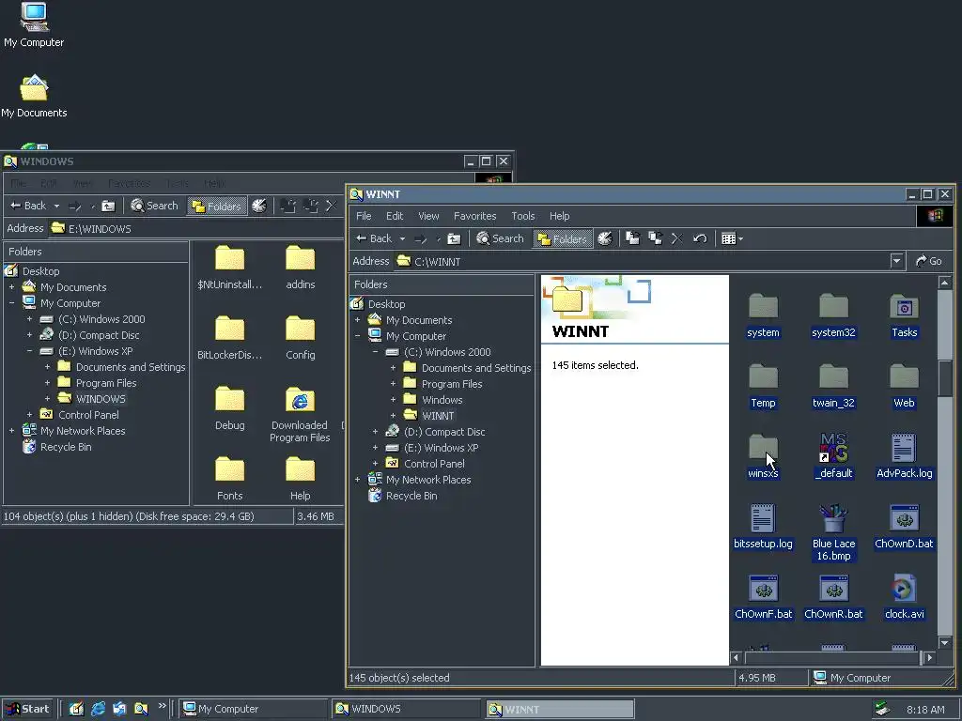The width and height of the screenshot is (962, 721).
Task: Expand (C:) Windows 2000 in WINDOWS tree
Action: 29,319
